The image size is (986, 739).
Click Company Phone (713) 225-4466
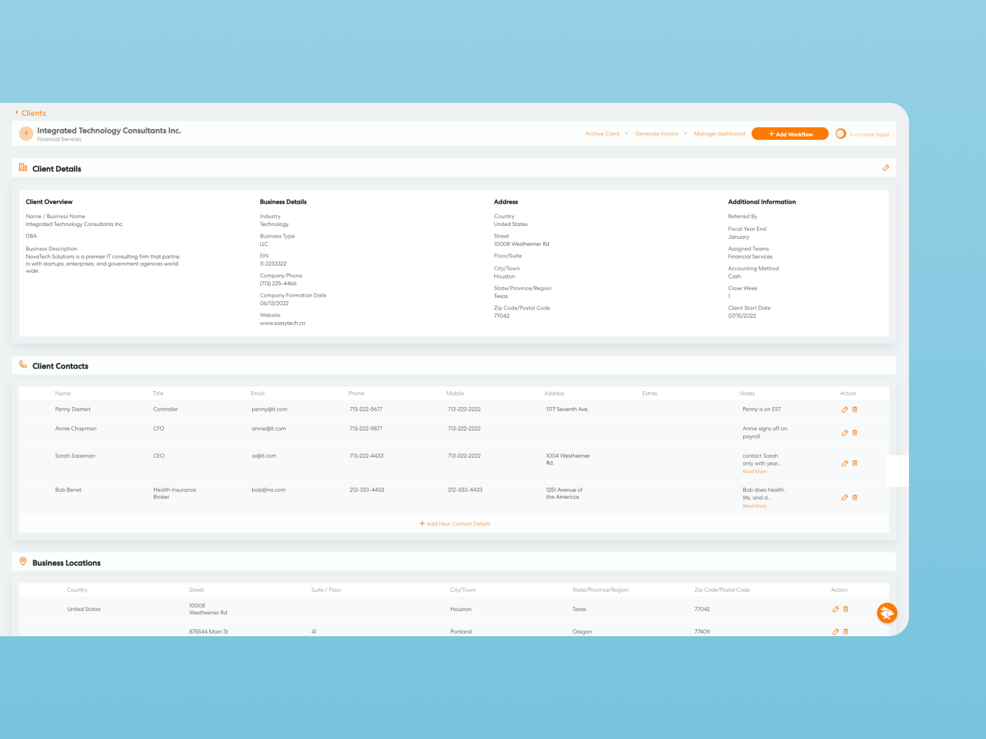278,284
